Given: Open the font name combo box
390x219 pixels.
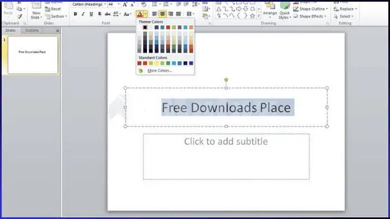Looking at the screenshot, I should [x=89, y=4].
